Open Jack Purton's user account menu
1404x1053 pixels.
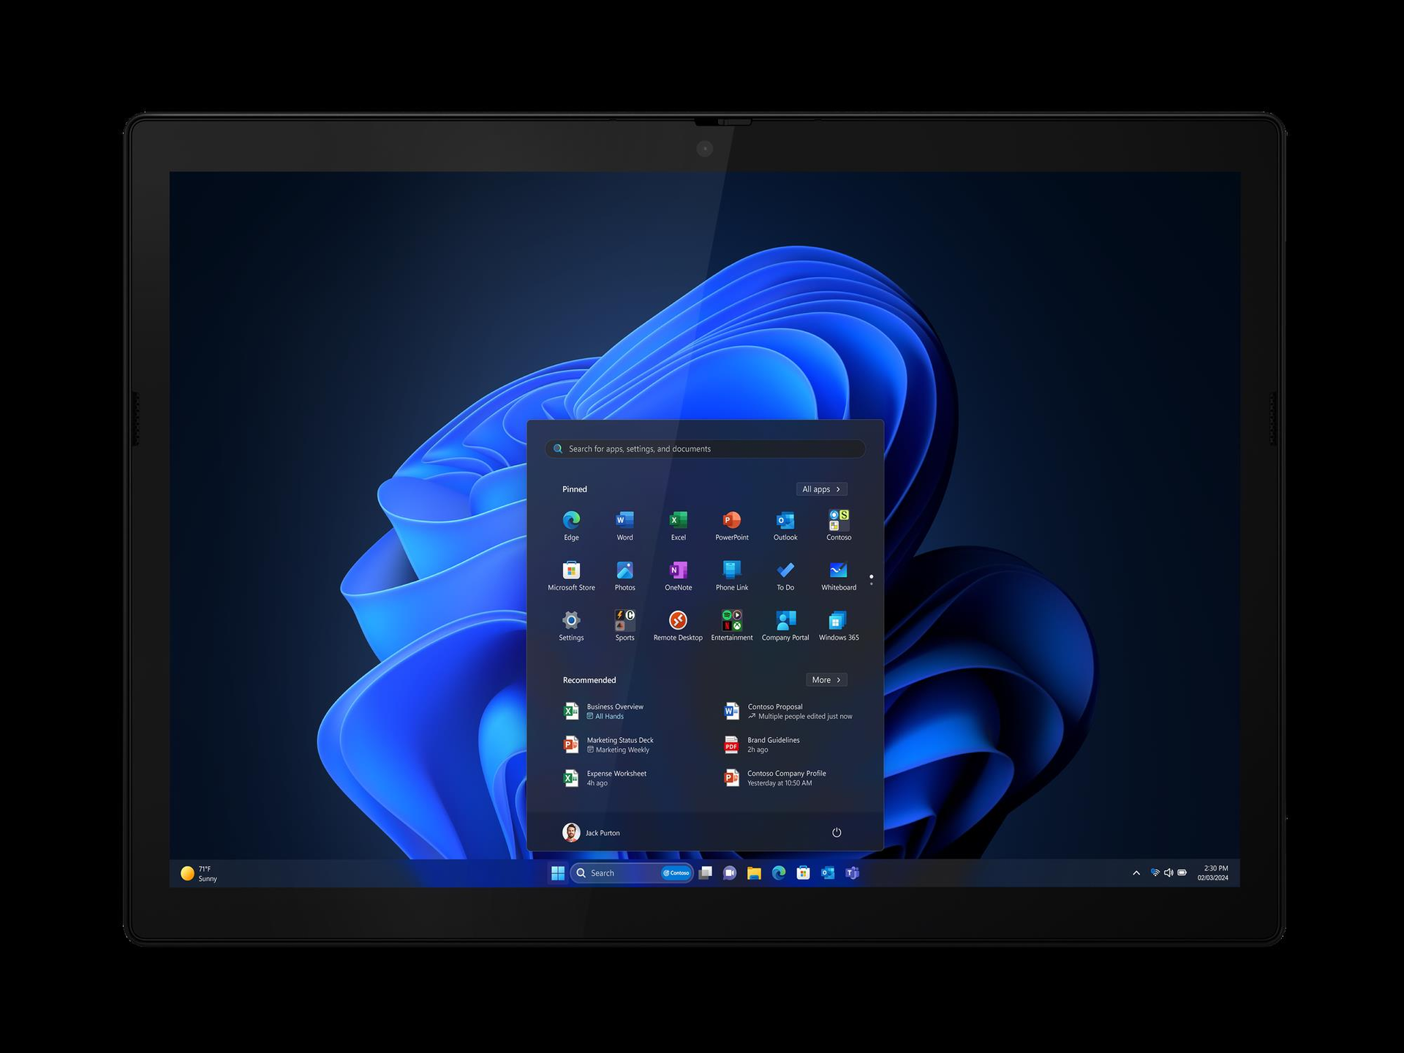[591, 833]
